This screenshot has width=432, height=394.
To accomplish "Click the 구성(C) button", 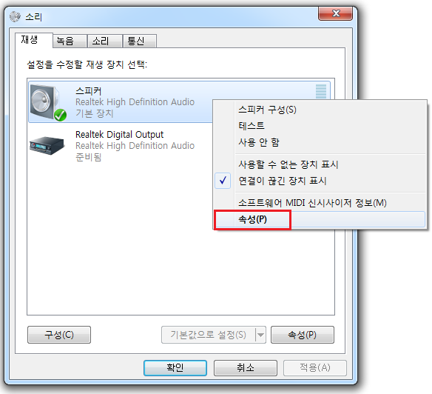I will (59, 335).
